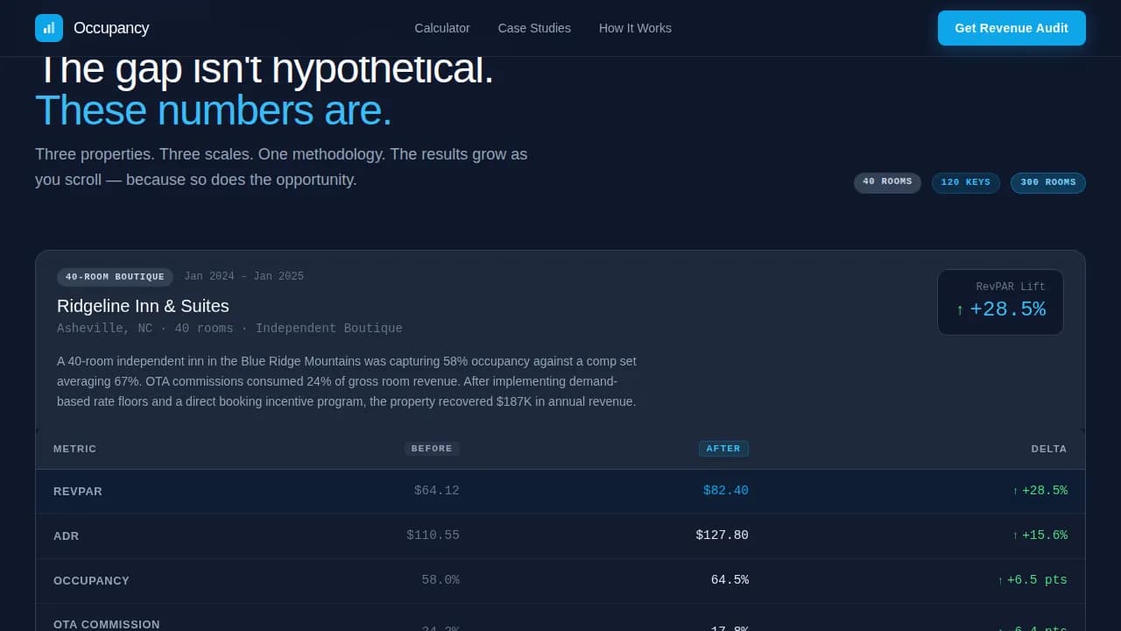The image size is (1121, 631).
Task: Click the Get Revenue Audit button
Action: [1012, 28]
